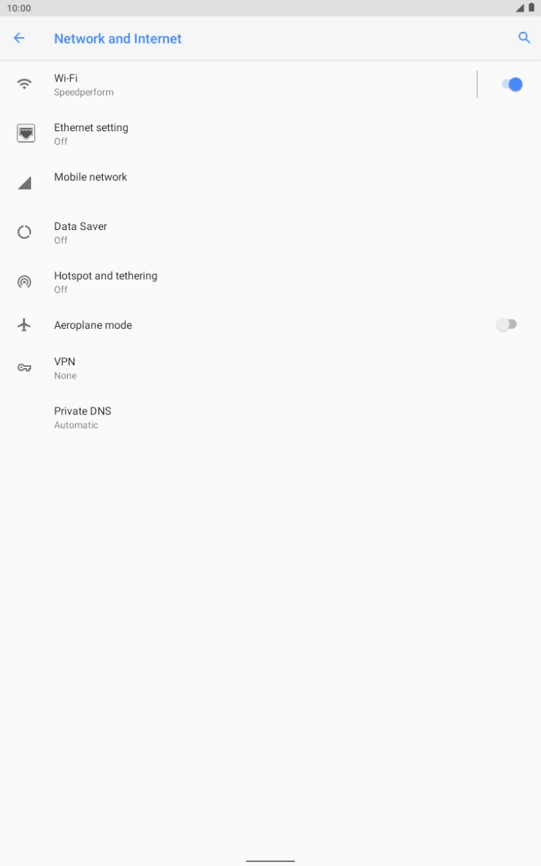This screenshot has height=866, width=541.
Task: Open Hotspot and tethering settings
Action: tap(270, 282)
